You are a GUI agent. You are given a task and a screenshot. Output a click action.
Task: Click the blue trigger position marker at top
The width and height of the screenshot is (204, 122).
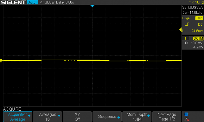[92, 6]
